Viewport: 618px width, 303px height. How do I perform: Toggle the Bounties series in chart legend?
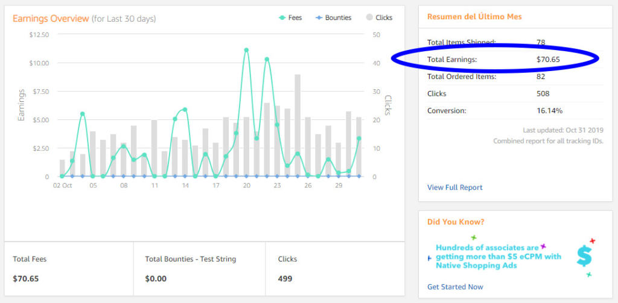coord(333,17)
